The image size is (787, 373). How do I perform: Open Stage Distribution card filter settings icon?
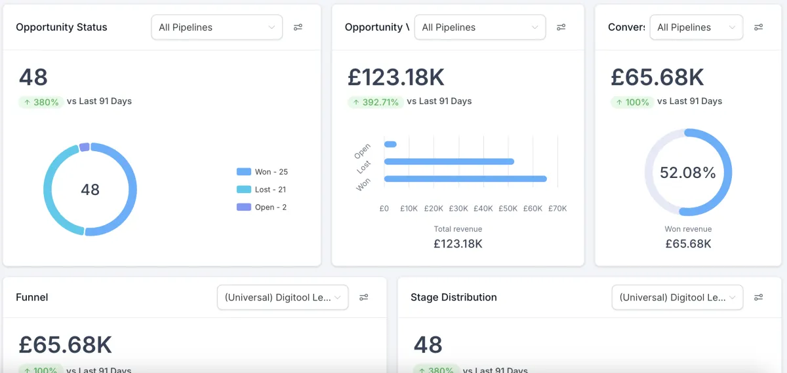click(x=758, y=297)
